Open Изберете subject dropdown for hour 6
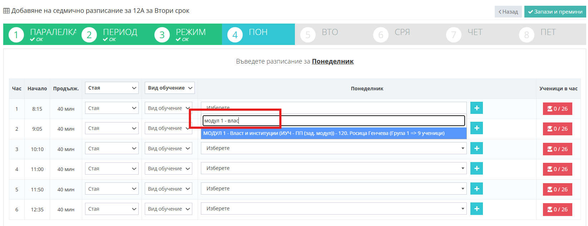This screenshot has height=226, width=588. point(333,209)
